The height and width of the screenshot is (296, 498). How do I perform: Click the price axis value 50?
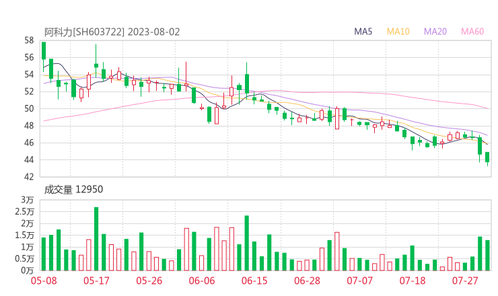click(29, 108)
